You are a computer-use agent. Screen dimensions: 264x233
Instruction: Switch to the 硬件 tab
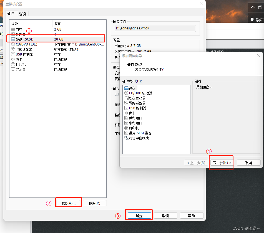click(11, 13)
